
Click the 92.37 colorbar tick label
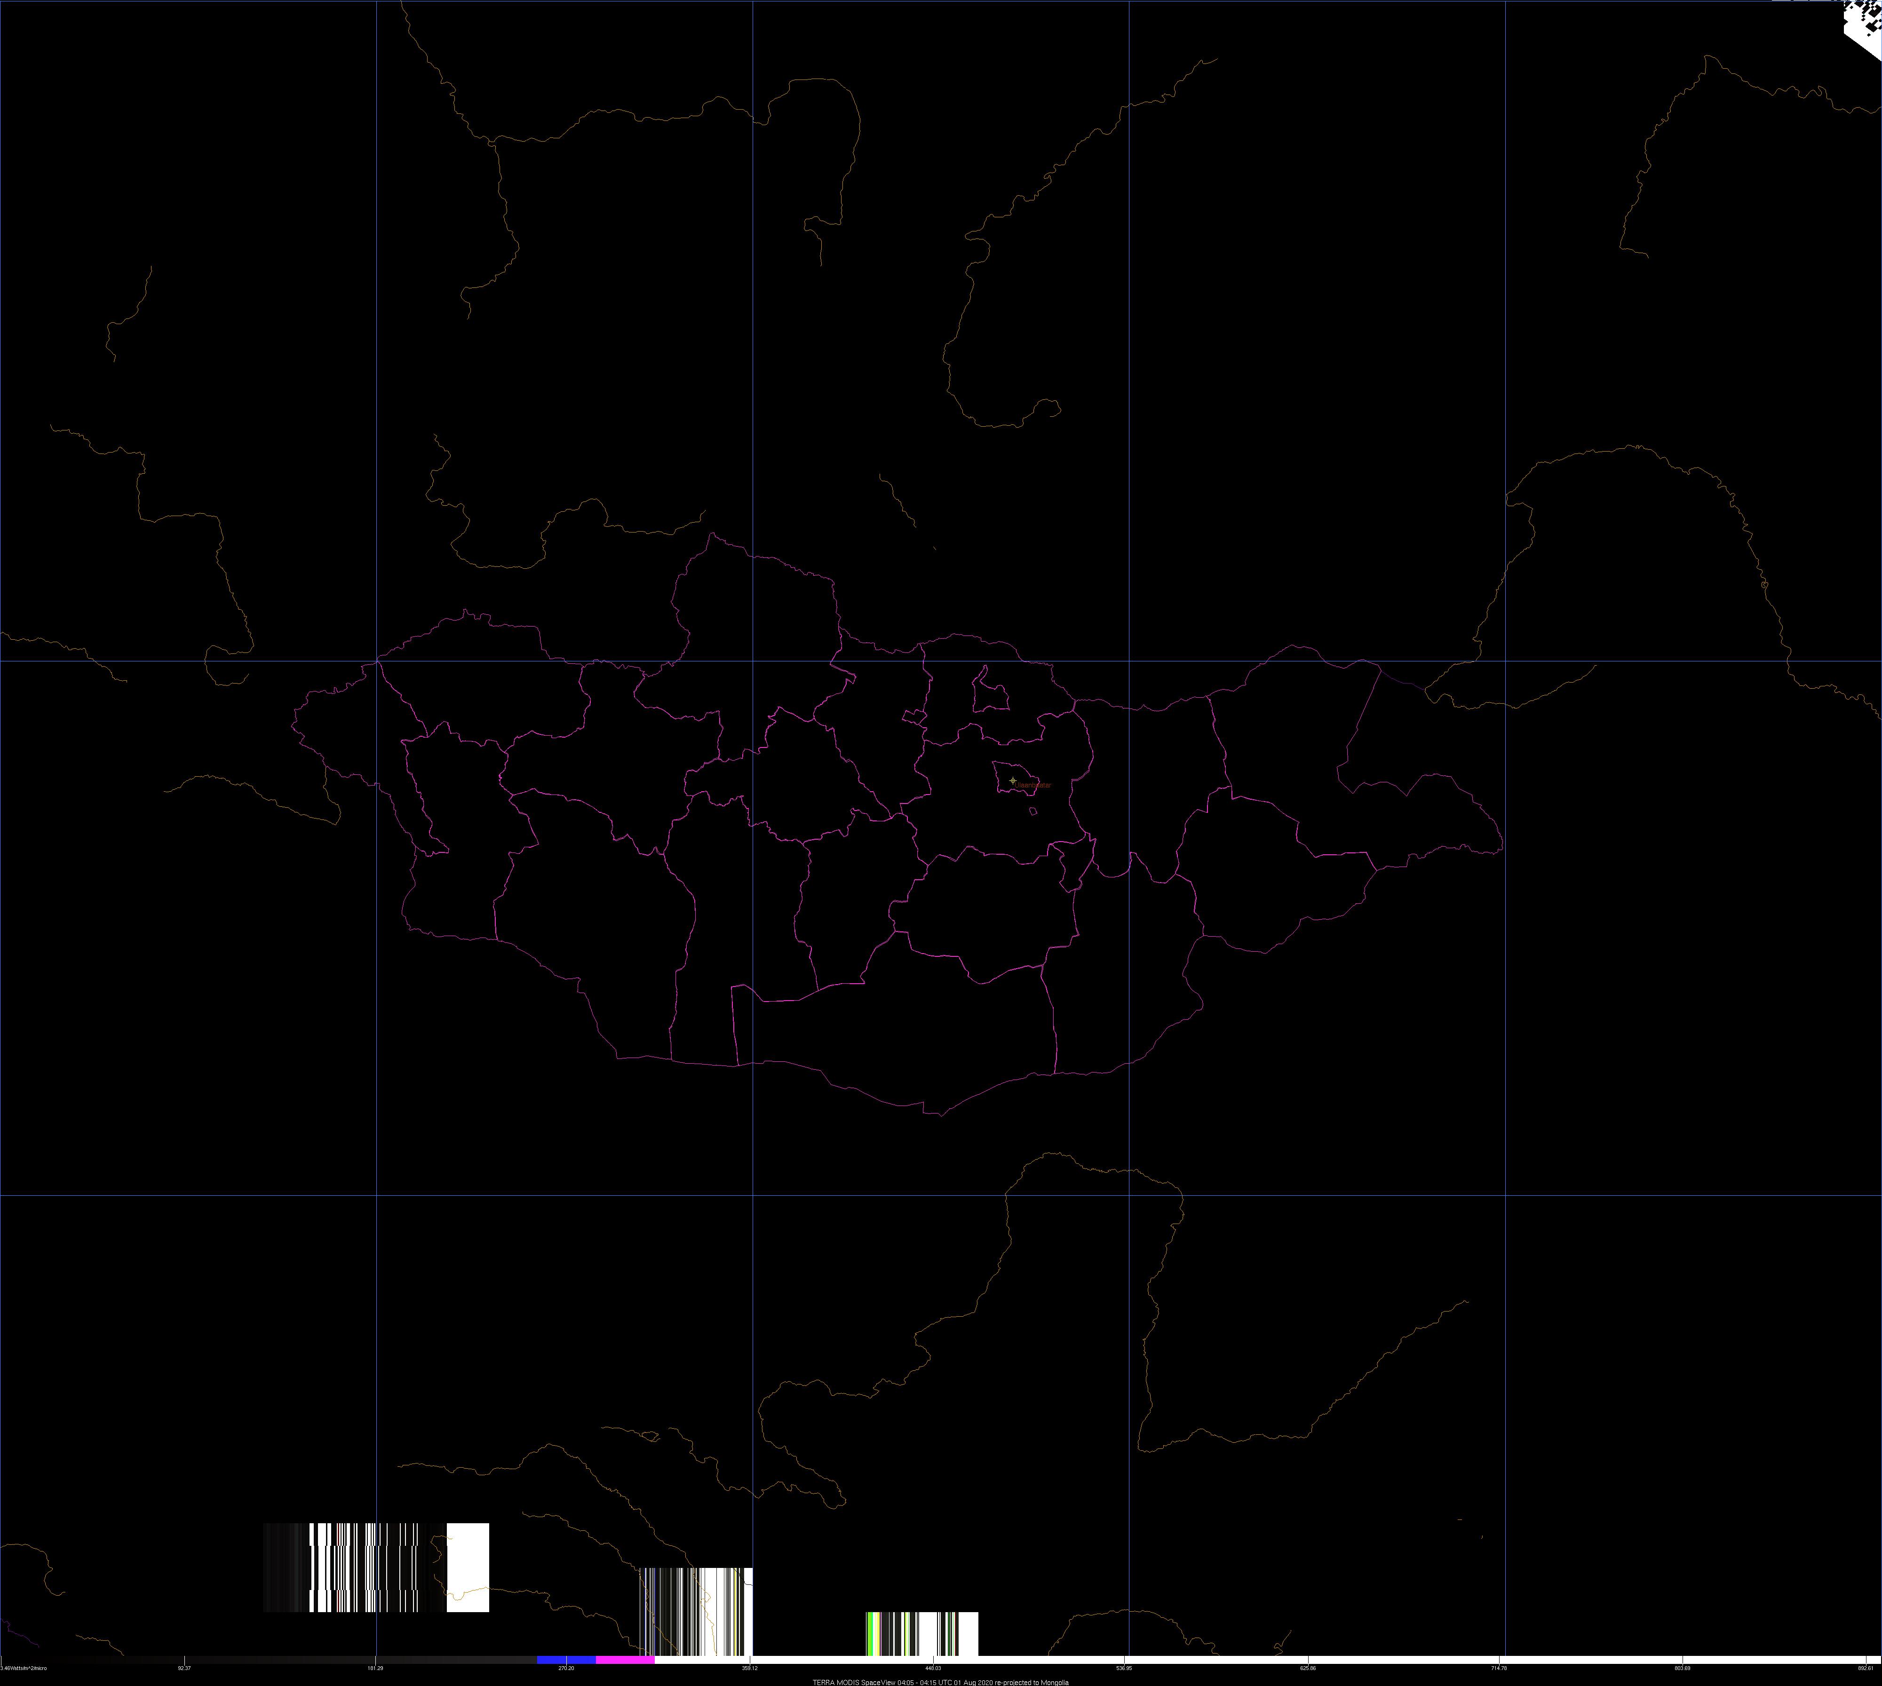[x=183, y=1669]
